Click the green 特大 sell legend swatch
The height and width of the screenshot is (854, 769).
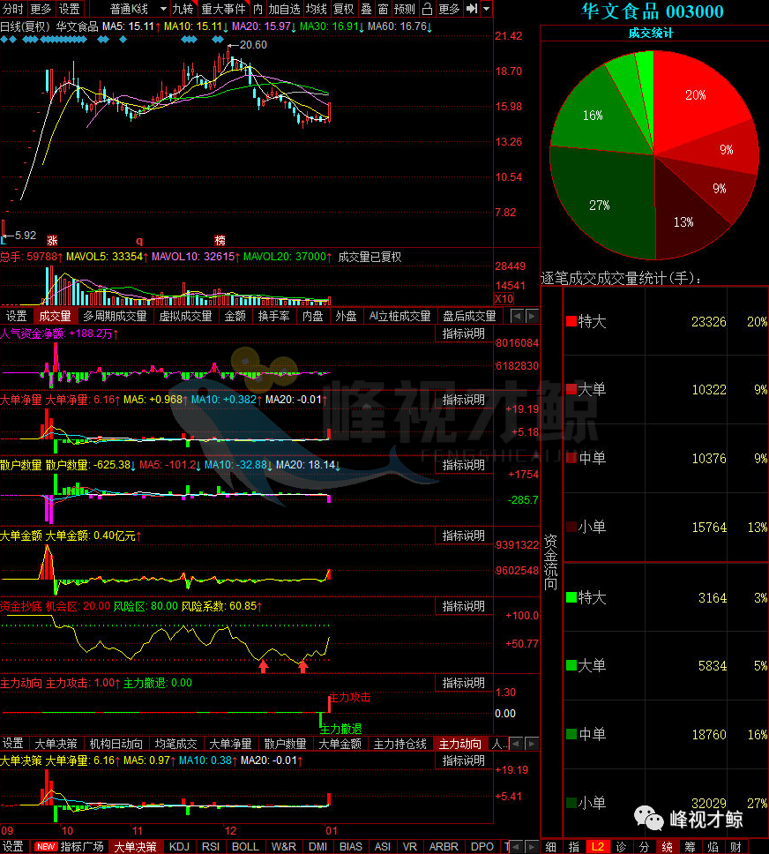(x=571, y=597)
